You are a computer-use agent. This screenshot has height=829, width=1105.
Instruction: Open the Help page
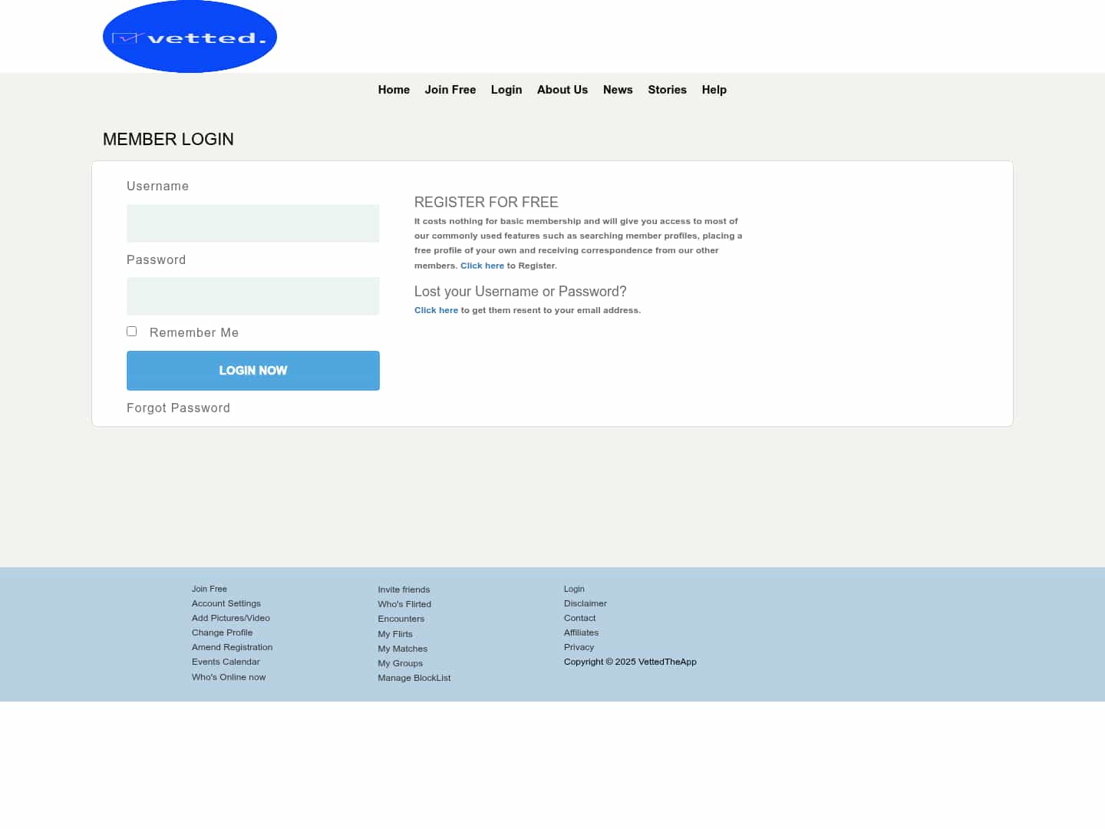[x=714, y=90]
